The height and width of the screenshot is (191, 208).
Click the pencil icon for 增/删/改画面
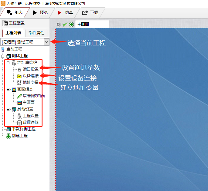[19, 96]
